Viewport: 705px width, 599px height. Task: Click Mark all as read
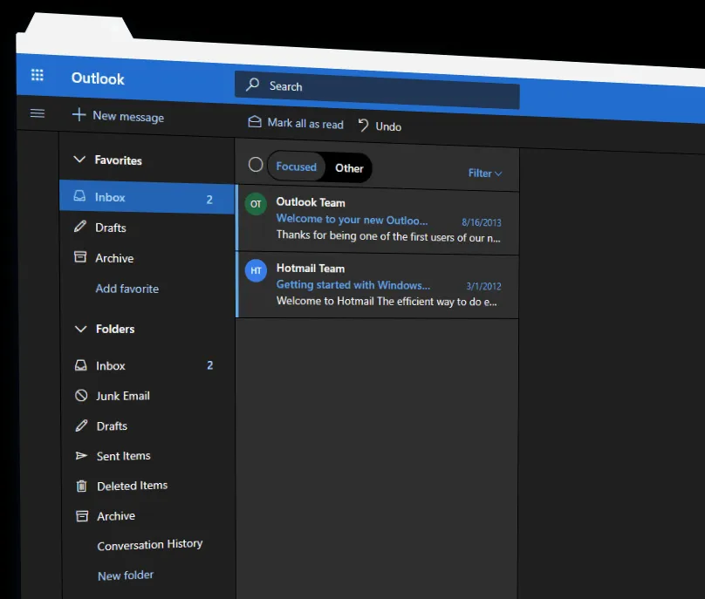(x=295, y=123)
